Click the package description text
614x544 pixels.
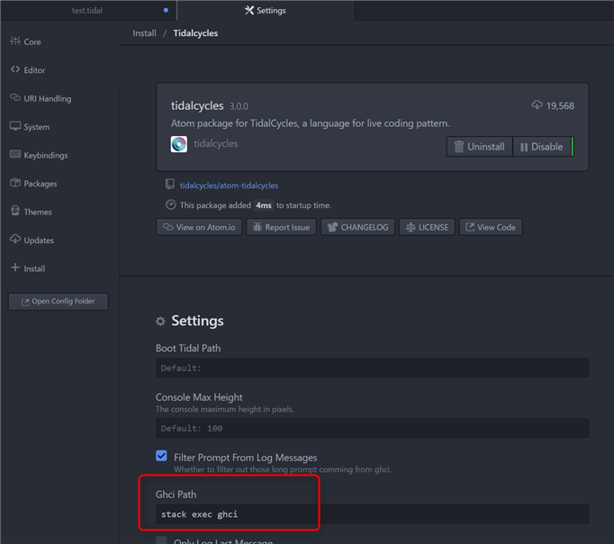coord(310,123)
